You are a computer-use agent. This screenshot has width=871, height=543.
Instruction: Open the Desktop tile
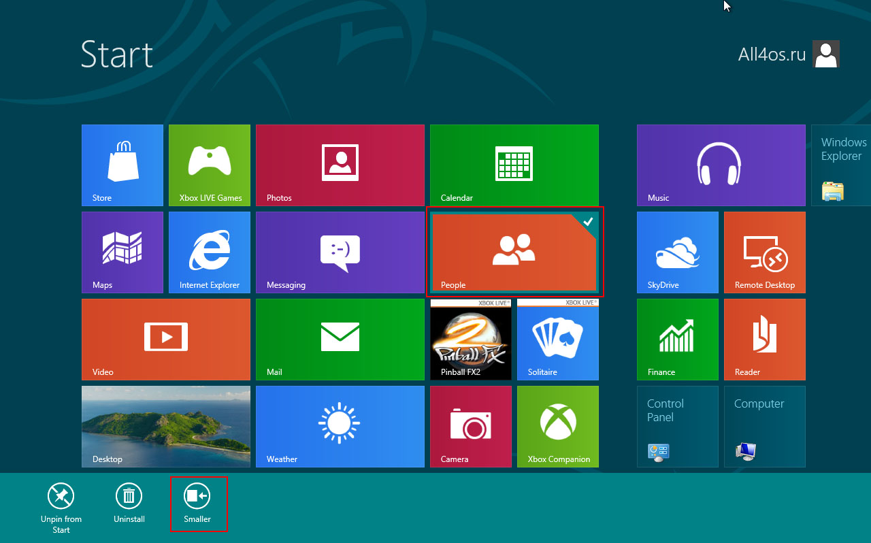[x=166, y=427]
